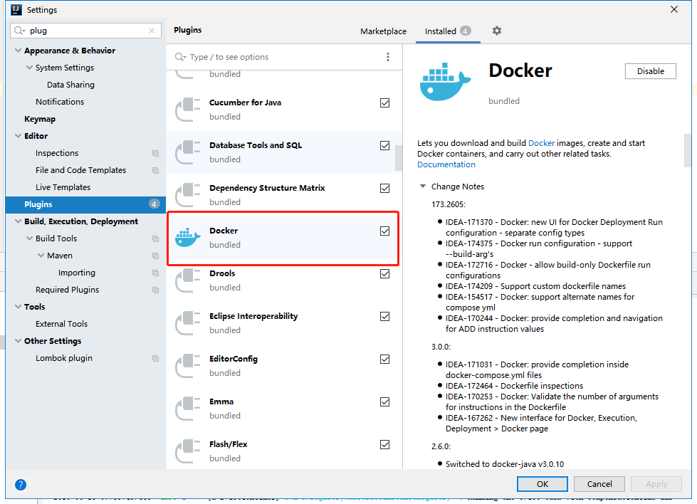
Task: Click the copy icon beside Inspections
Action: (156, 153)
